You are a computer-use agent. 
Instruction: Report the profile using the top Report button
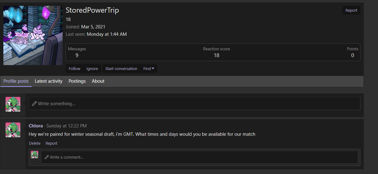pos(351,10)
